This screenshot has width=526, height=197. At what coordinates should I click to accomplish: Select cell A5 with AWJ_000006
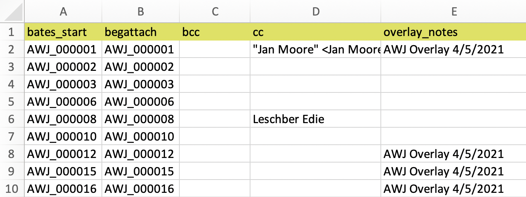click(x=63, y=102)
